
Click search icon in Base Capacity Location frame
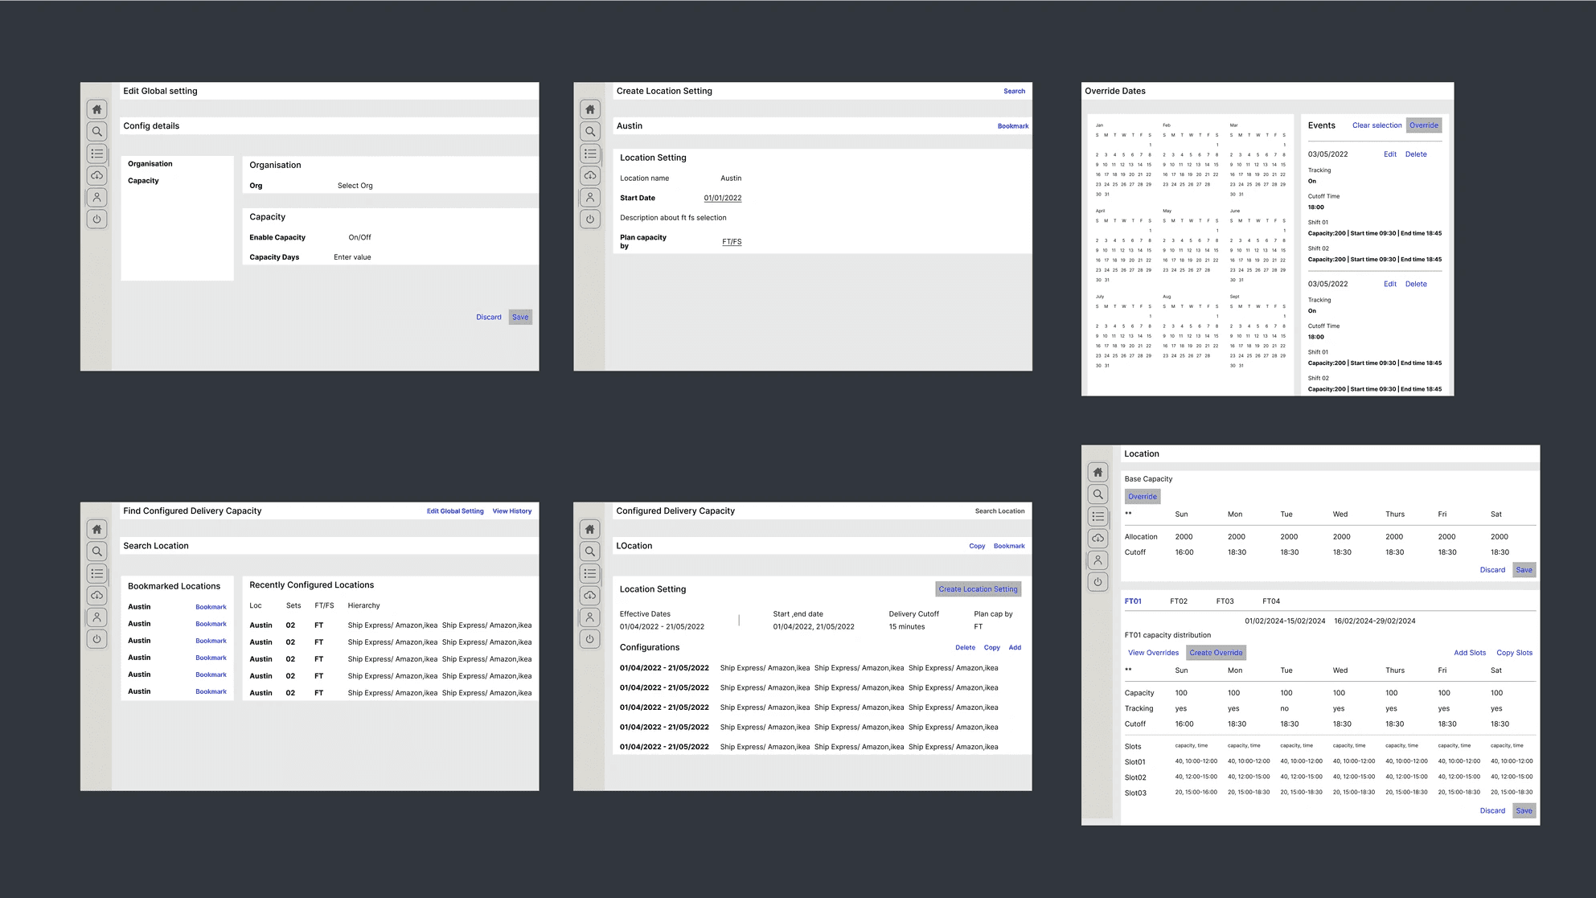click(1098, 494)
